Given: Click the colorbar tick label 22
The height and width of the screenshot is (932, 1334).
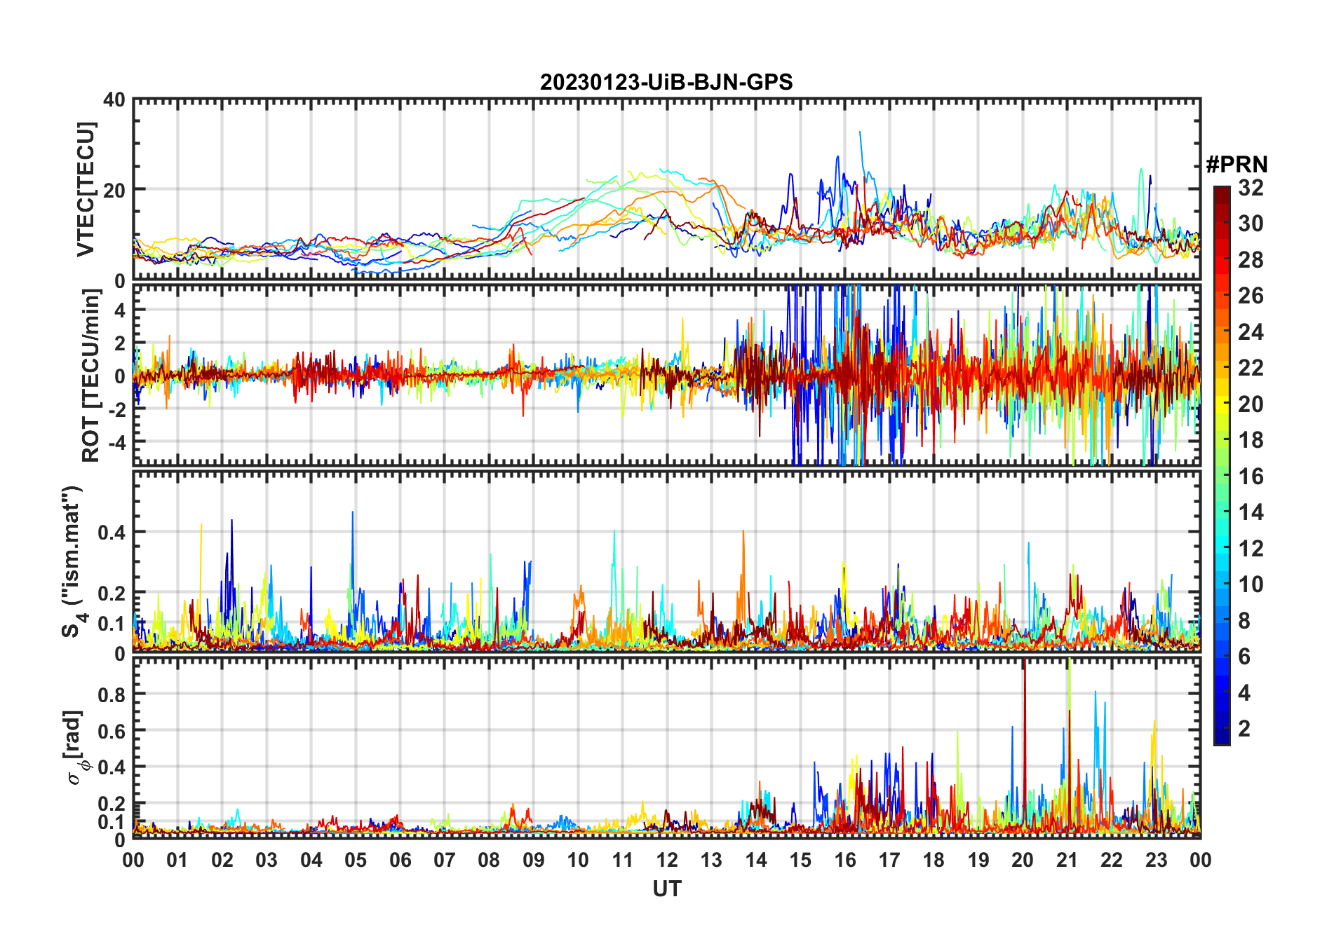Looking at the screenshot, I should [x=1251, y=368].
